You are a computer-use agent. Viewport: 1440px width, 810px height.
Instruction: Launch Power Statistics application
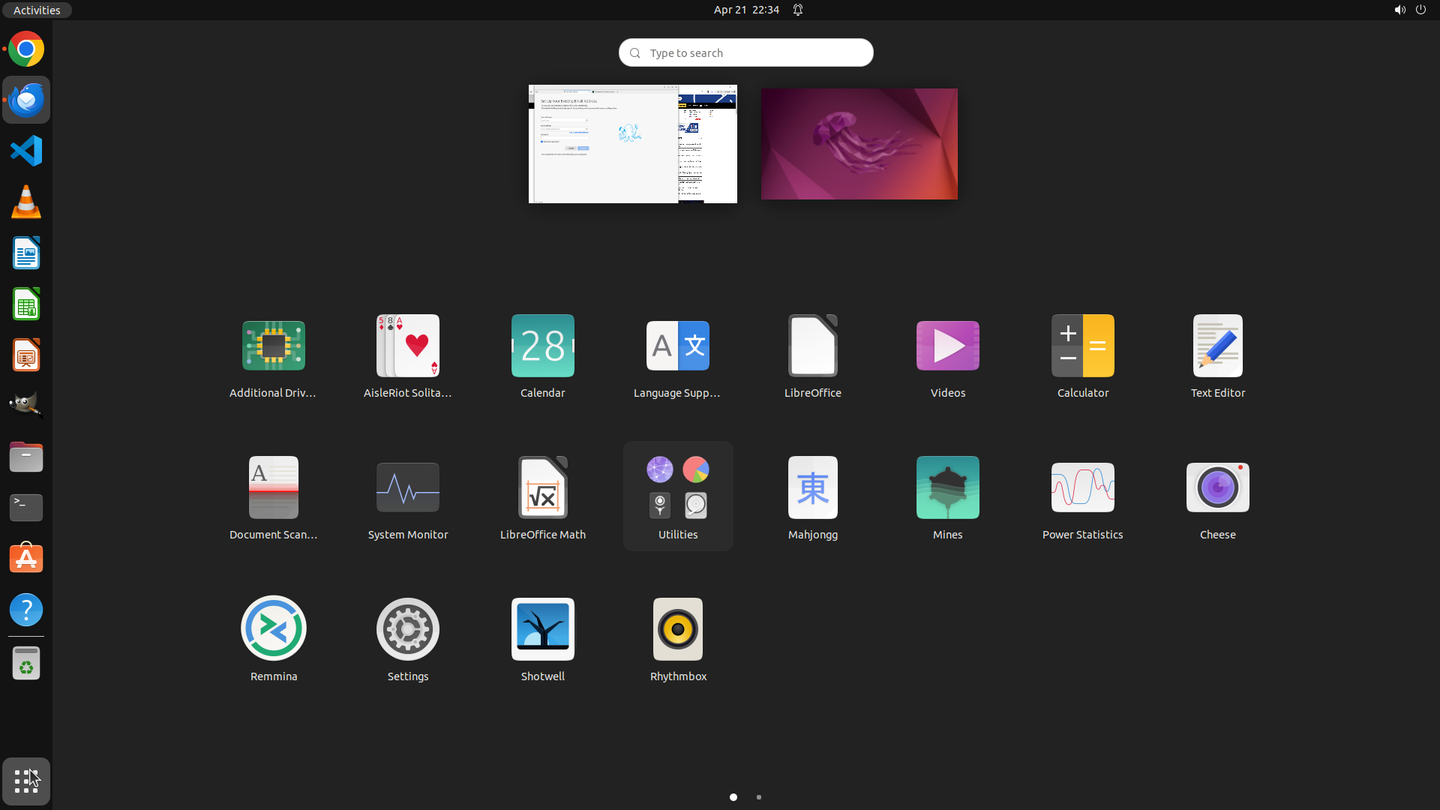[x=1082, y=488]
